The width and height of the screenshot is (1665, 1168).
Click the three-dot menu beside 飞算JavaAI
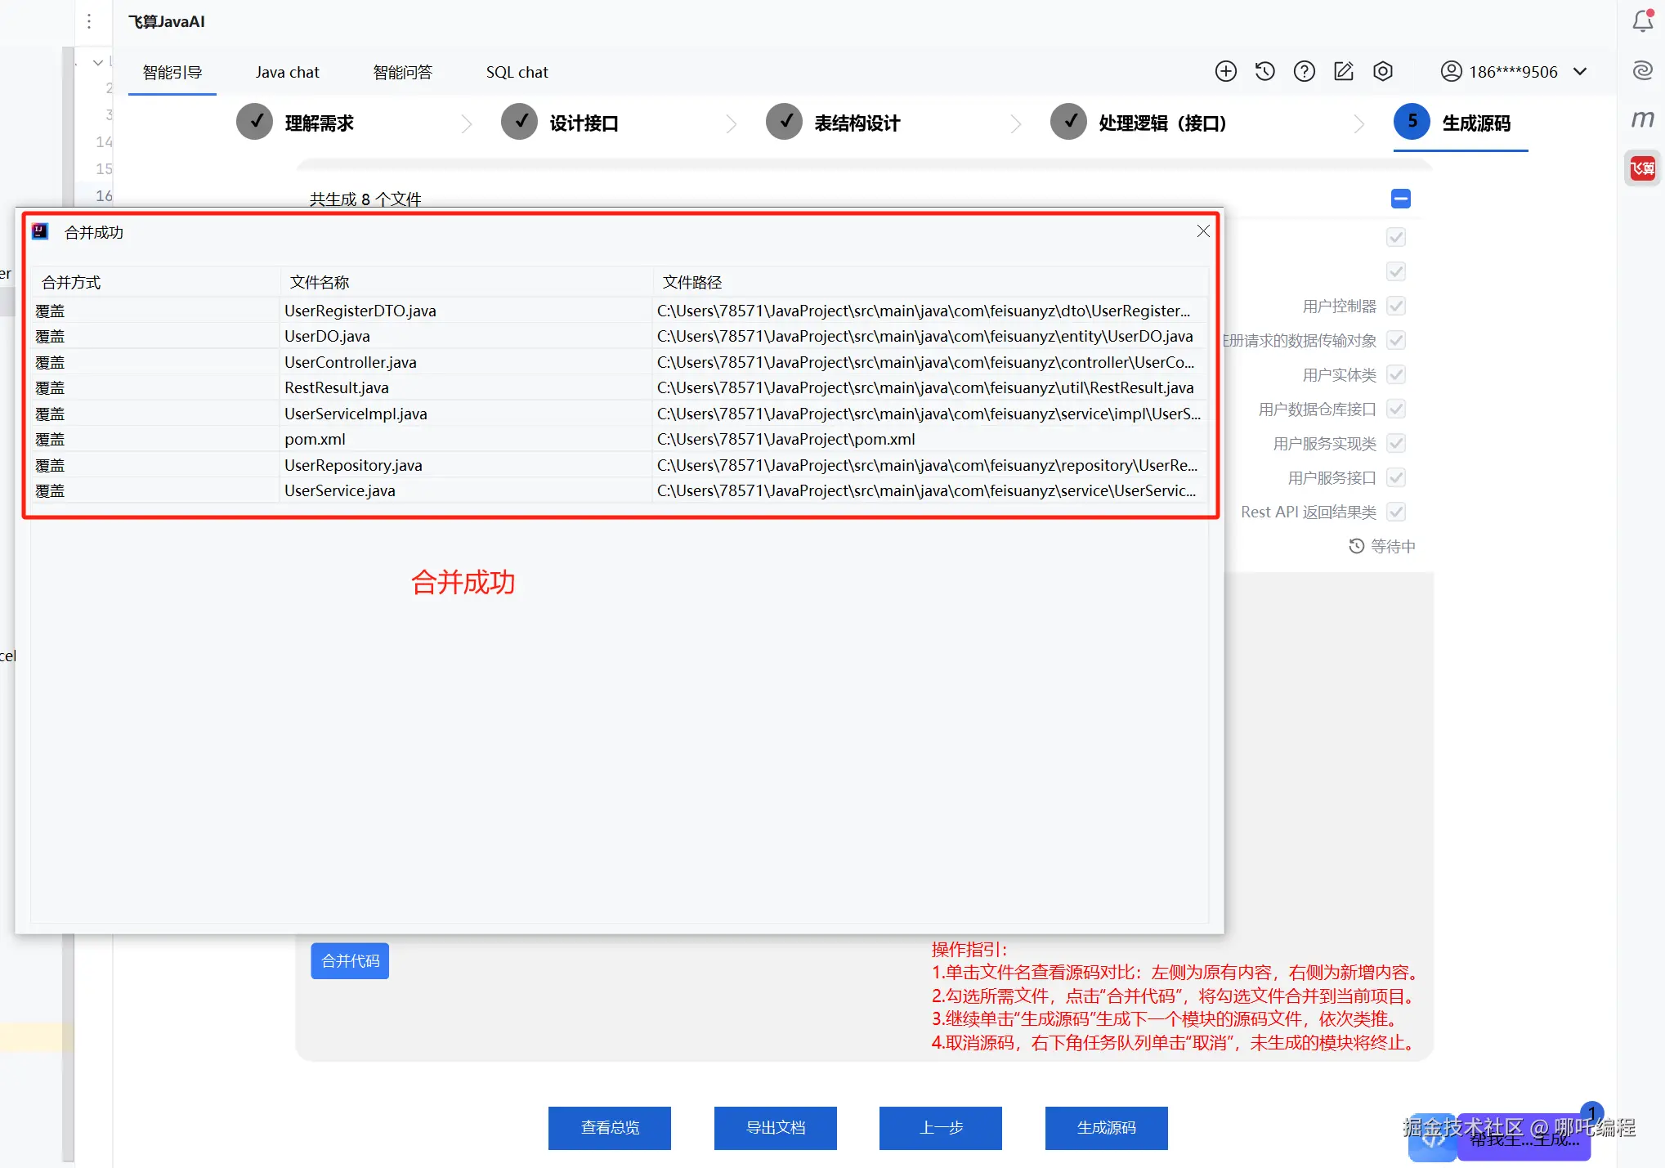coord(89,21)
